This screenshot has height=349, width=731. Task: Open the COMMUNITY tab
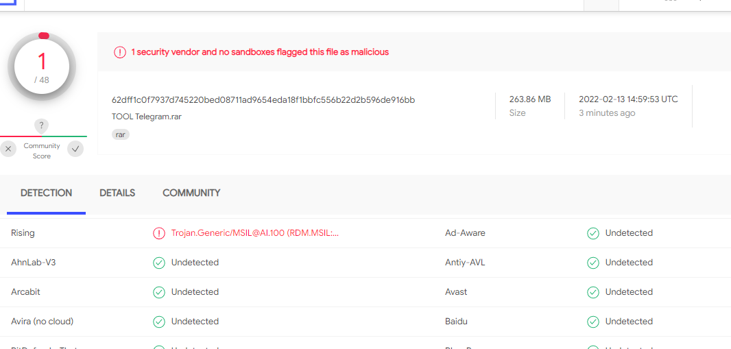pyautogui.click(x=191, y=193)
